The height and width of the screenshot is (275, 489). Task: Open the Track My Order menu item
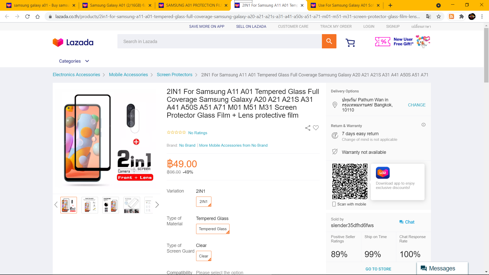(x=336, y=26)
